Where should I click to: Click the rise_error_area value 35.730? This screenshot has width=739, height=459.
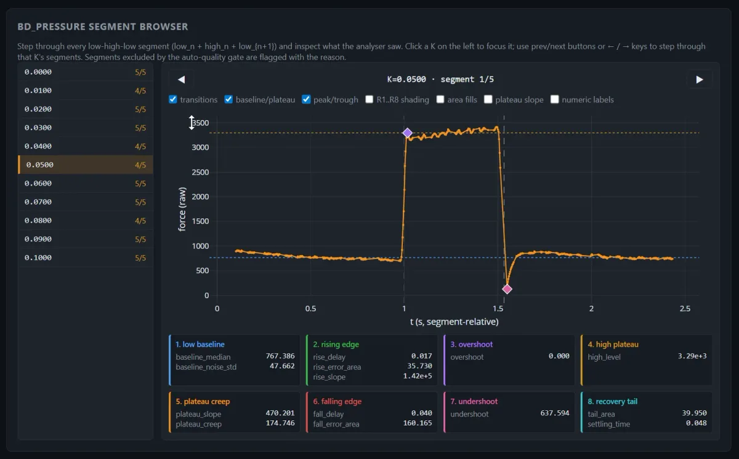click(x=419, y=367)
